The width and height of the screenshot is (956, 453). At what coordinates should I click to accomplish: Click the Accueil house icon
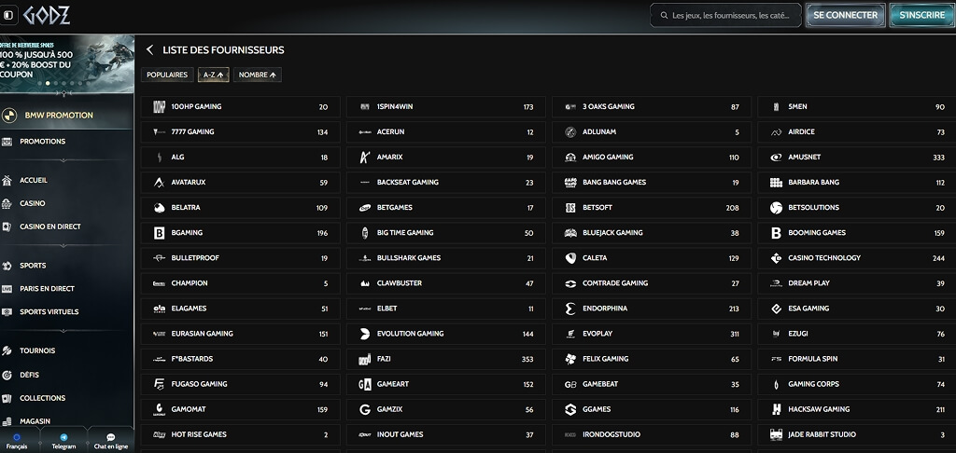click(7, 180)
